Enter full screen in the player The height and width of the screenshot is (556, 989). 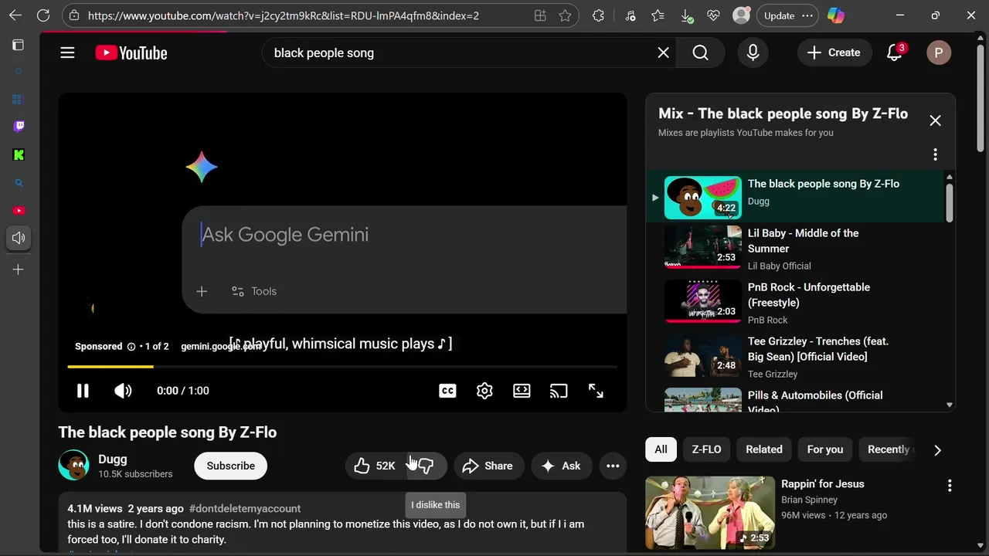coord(596,391)
